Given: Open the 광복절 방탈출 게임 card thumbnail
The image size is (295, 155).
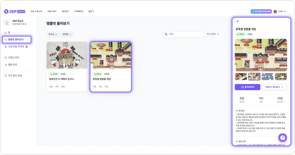Looking at the screenshot, I should tap(111, 56).
